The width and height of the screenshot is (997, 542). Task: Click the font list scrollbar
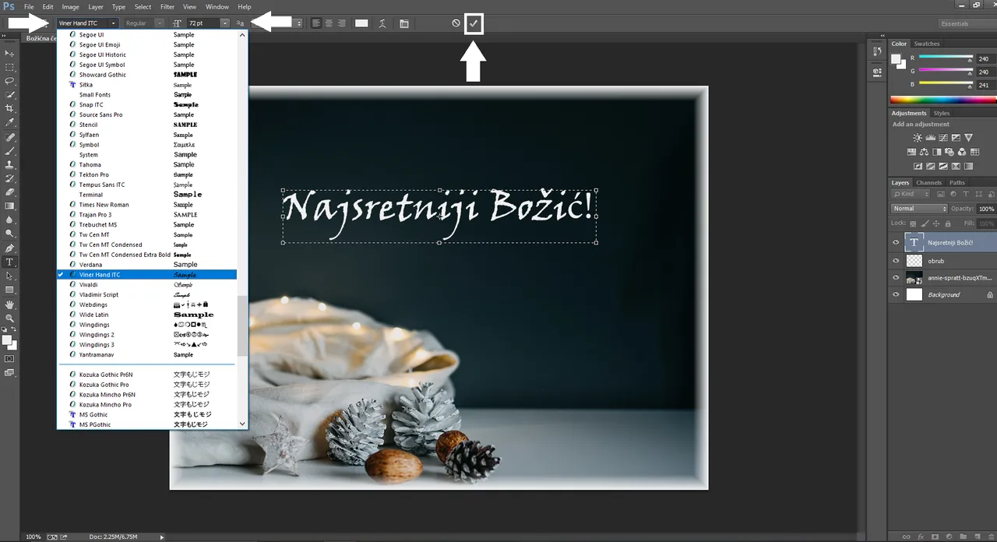[x=242, y=326]
